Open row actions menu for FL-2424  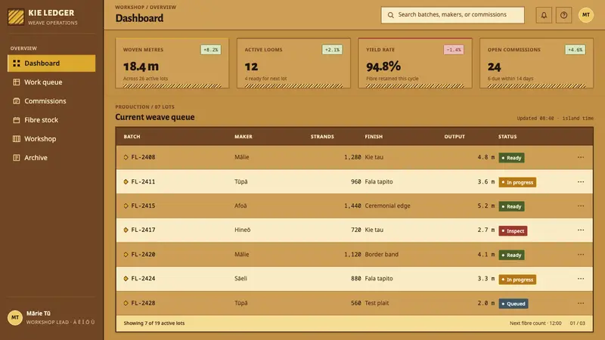tap(581, 279)
